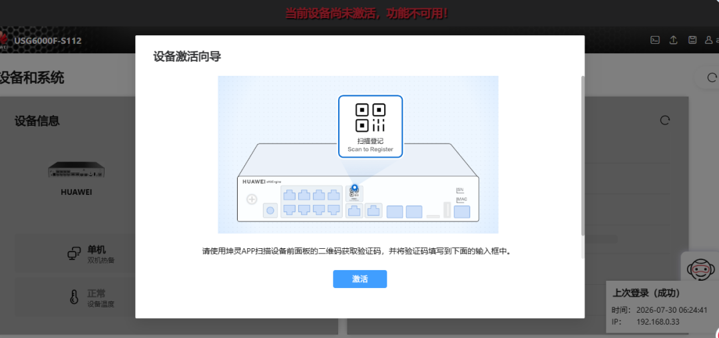Click the small QR code on device panel

pyautogui.click(x=354, y=194)
